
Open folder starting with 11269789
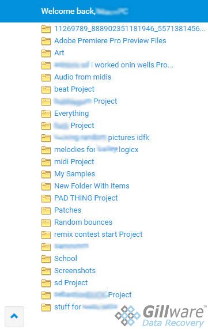[130, 29]
